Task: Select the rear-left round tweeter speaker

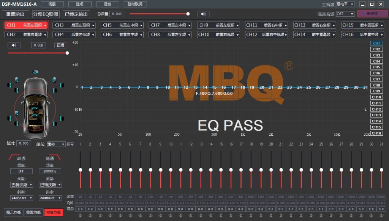Action: pyautogui.click(x=17, y=113)
